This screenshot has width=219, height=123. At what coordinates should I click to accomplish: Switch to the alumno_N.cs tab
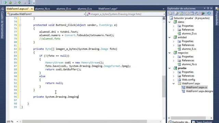click(x=42, y=9)
